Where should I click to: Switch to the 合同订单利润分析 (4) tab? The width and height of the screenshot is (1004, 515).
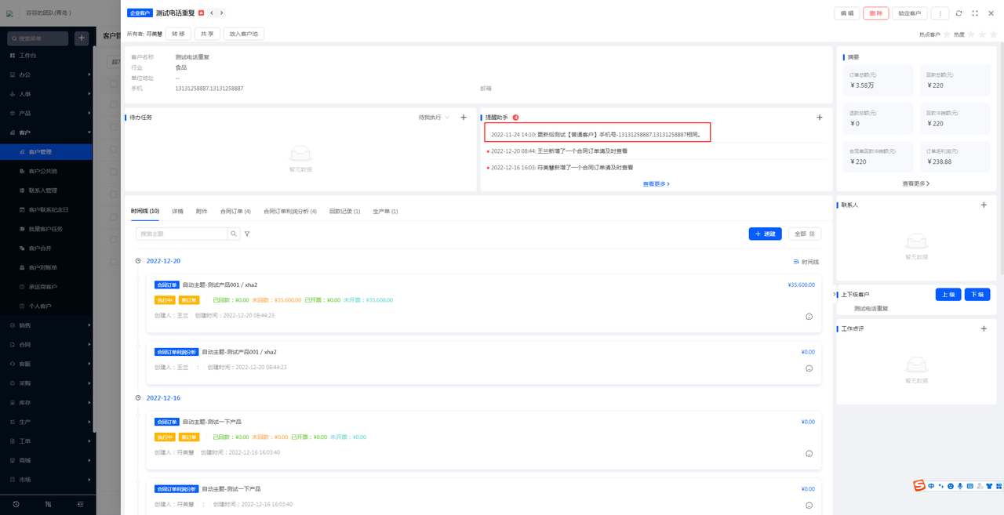click(x=290, y=212)
